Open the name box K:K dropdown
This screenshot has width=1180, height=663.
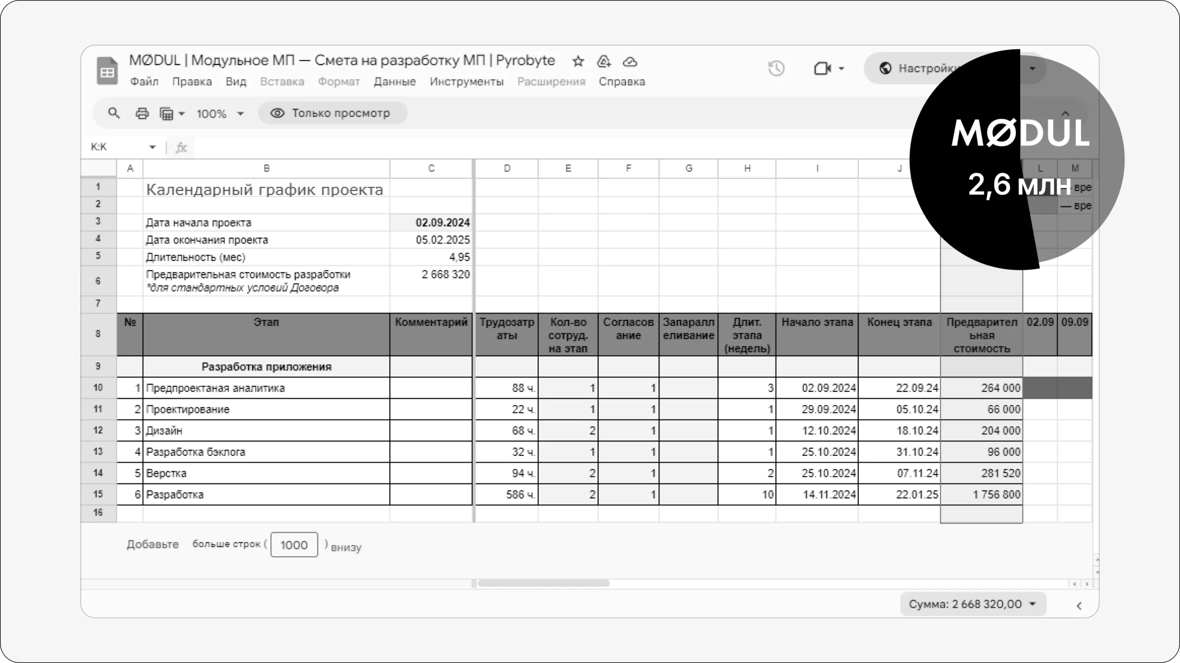tap(152, 147)
